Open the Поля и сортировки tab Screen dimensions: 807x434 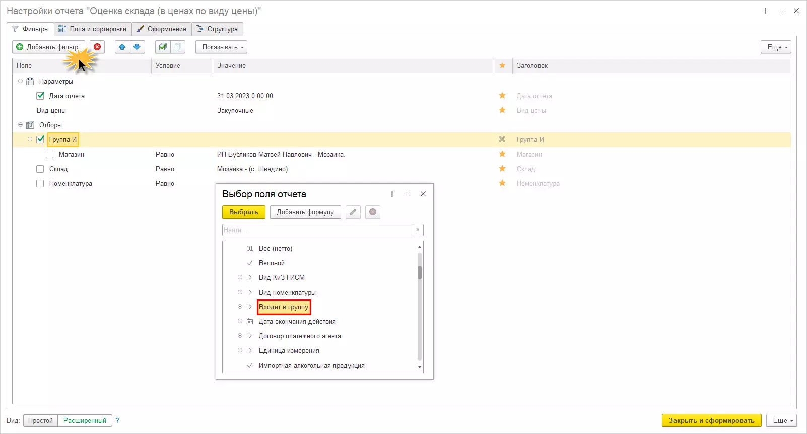(93, 29)
